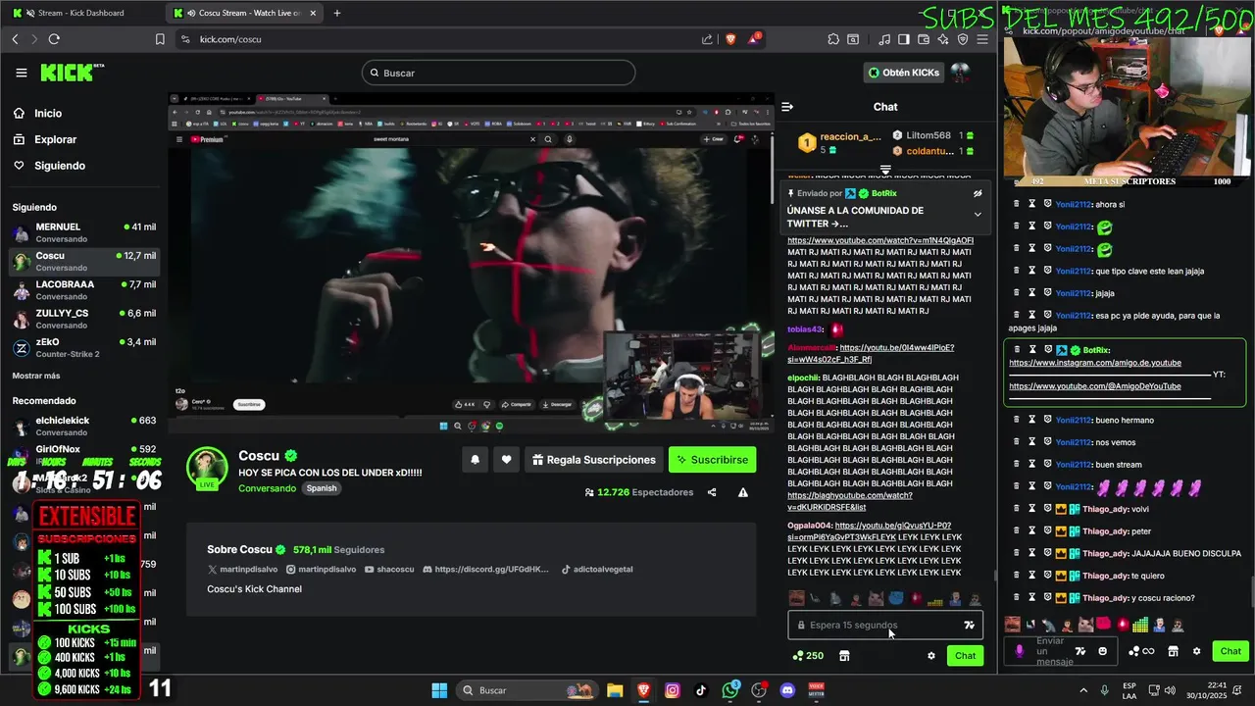The width and height of the screenshot is (1255, 706).
Task: Ban Thiago_ady on 'volvi' message
Action: [1047, 509]
